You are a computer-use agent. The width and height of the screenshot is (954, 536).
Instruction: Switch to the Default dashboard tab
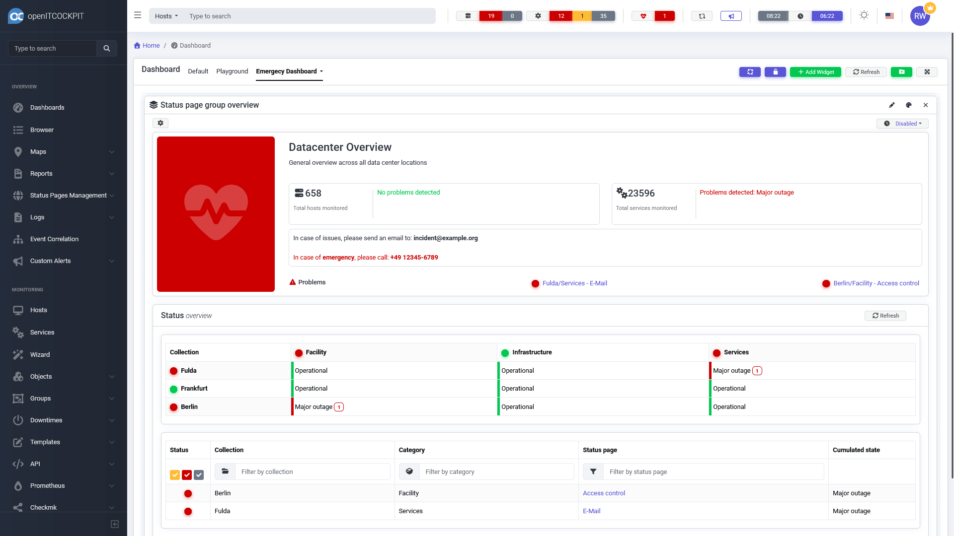pyautogui.click(x=198, y=71)
